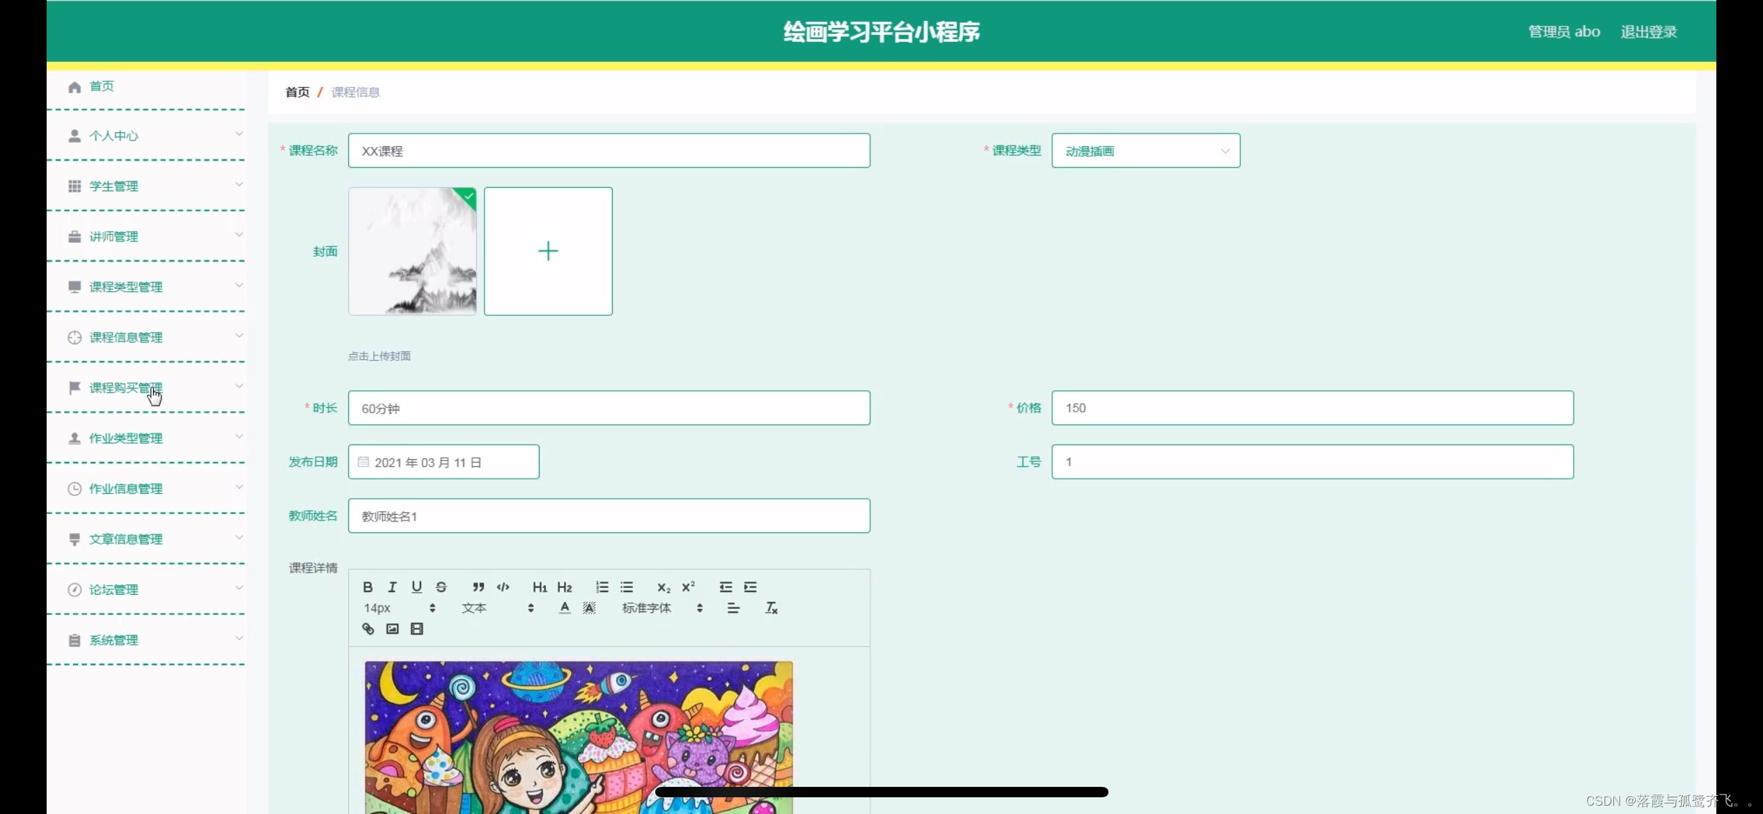Insert a hyperlink in the editor
This screenshot has height=814, width=1763.
[x=368, y=629]
